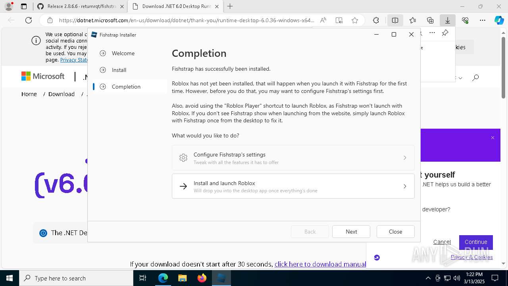The image size is (508, 286).
Task: Click 'click here to download manually' link
Action: click(x=320, y=264)
